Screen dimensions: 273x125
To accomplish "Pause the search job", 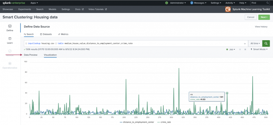I will [x=240, y=49].
